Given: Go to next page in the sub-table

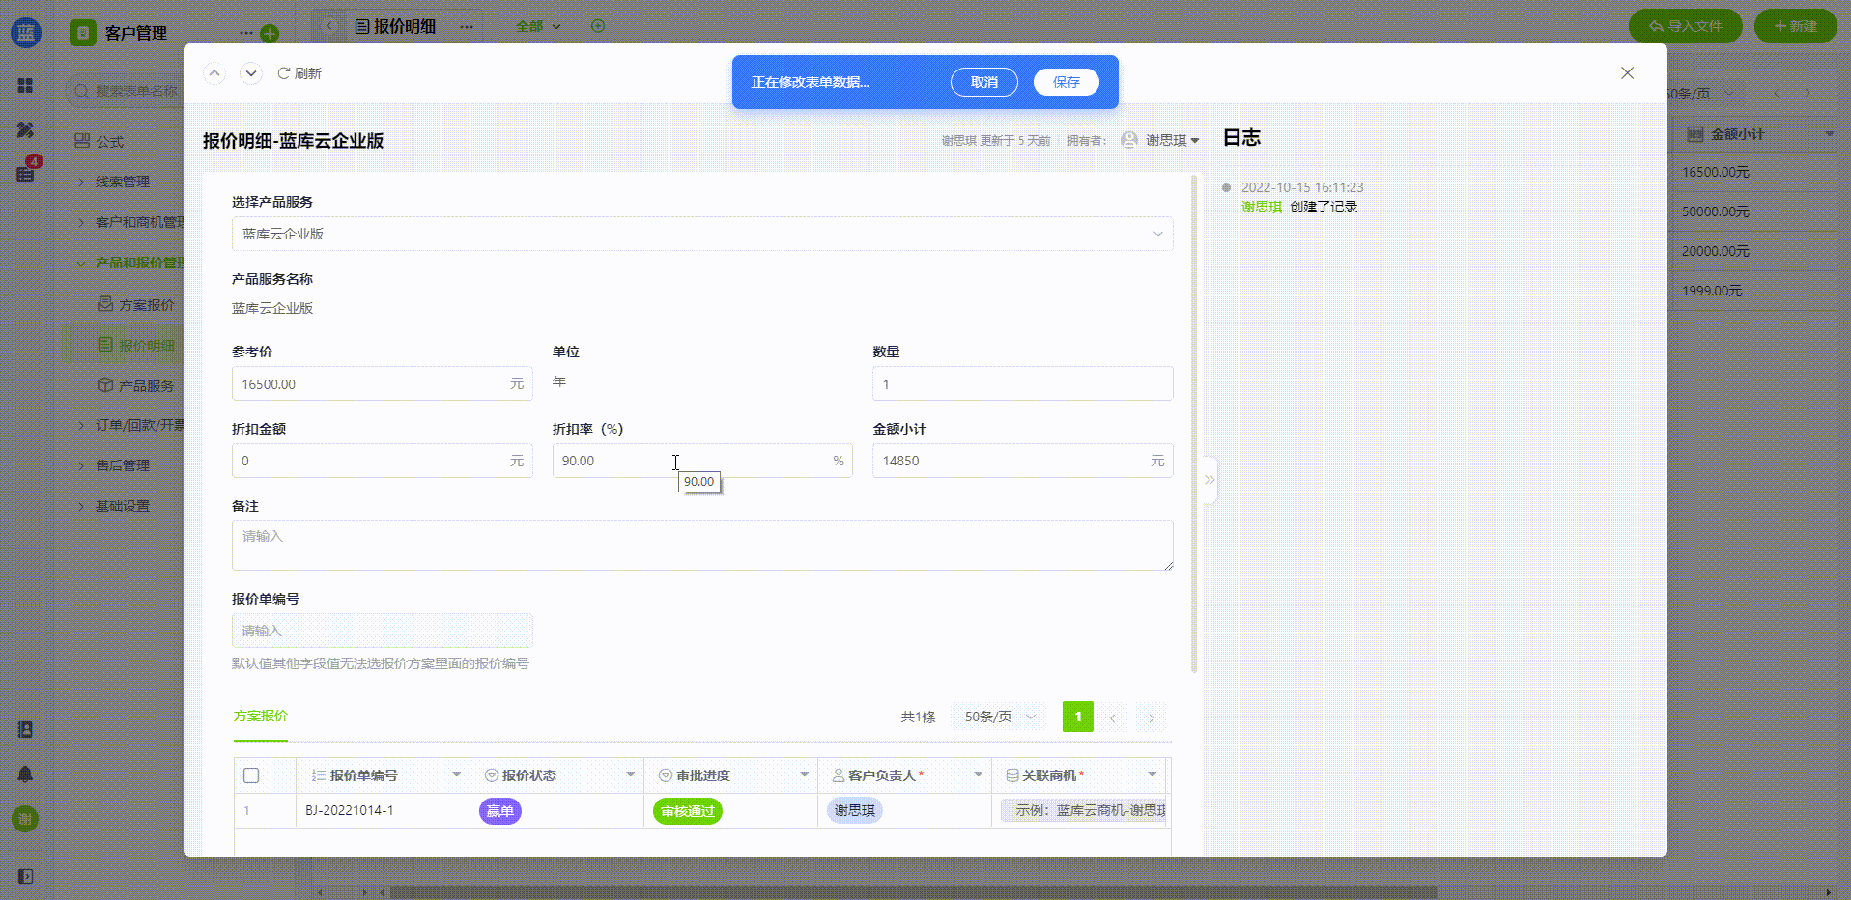Looking at the screenshot, I should click(x=1152, y=717).
